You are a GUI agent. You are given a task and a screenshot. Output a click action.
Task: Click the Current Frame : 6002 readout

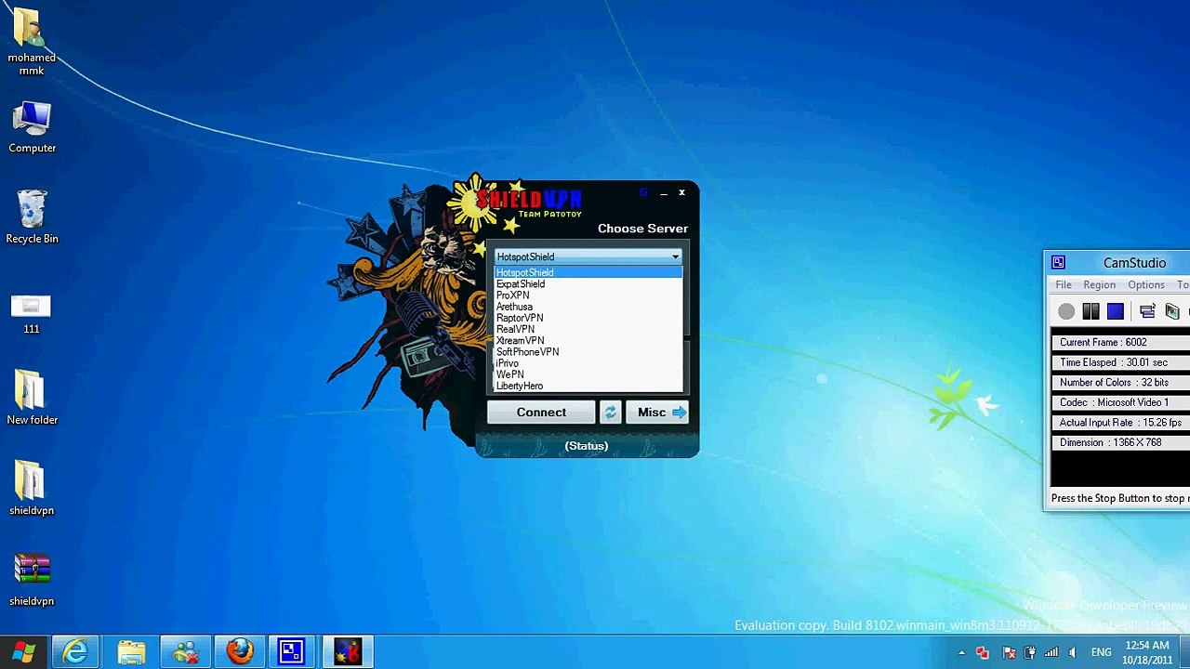coord(1120,342)
